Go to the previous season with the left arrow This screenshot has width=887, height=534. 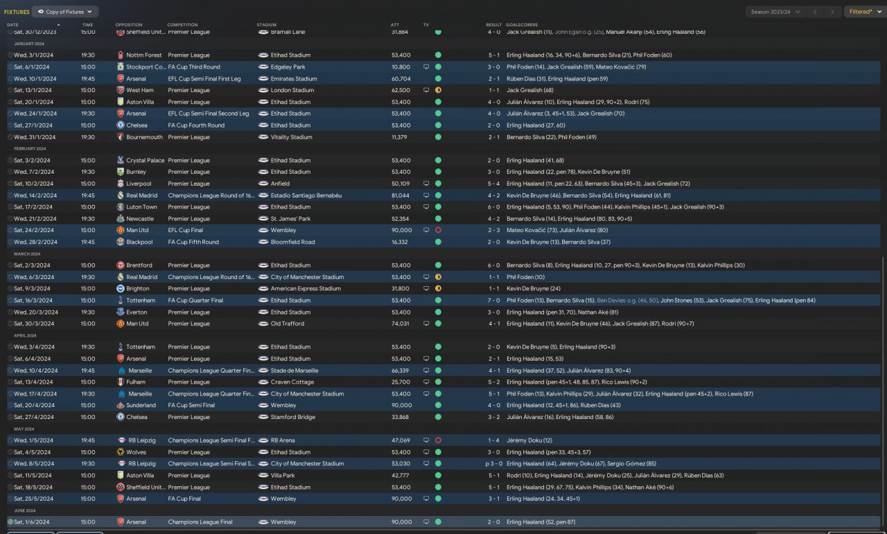click(816, 12)
